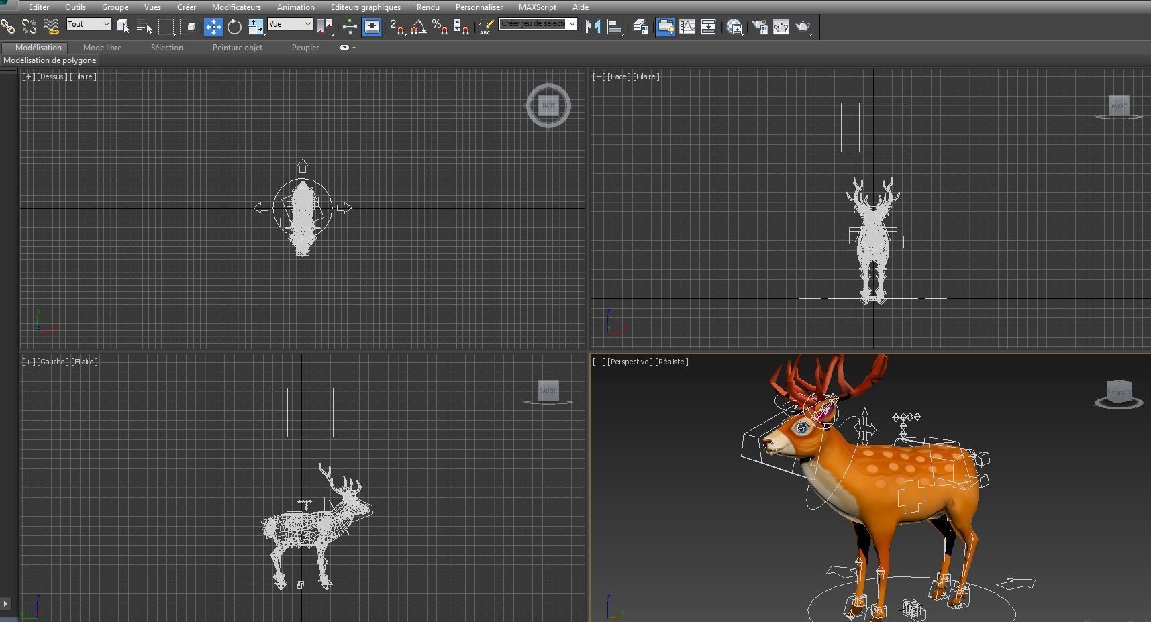Click the Render Production teapot icon
Image resolution: width=1151 pixels, height=622 pixels.
[803, 27]
